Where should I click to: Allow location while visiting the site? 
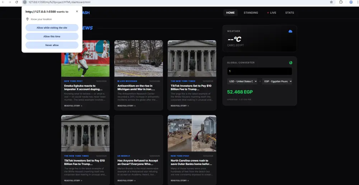point(52,28)
